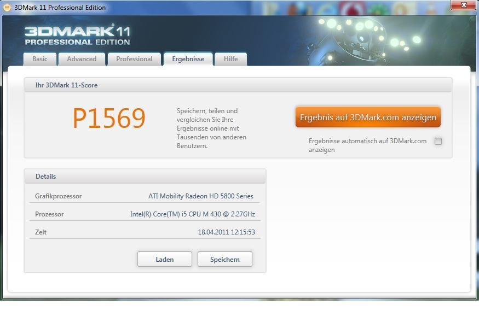Screen dimensions: 479x317
Task: Click the Details section header
Action: (x=145, y=177)
